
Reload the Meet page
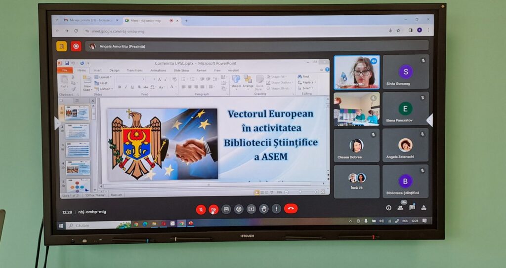pyautogui.click(x=76, y=31)
